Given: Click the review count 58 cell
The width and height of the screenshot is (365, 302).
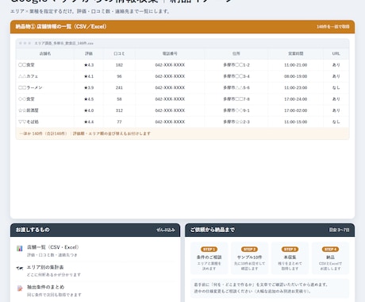Looking at the screenshot, I should (119, 99).
